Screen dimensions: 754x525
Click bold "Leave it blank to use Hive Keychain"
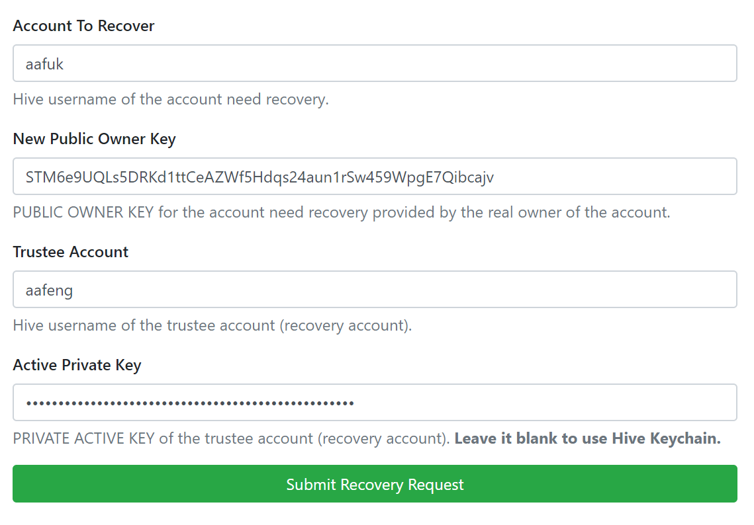click(588, 438)
